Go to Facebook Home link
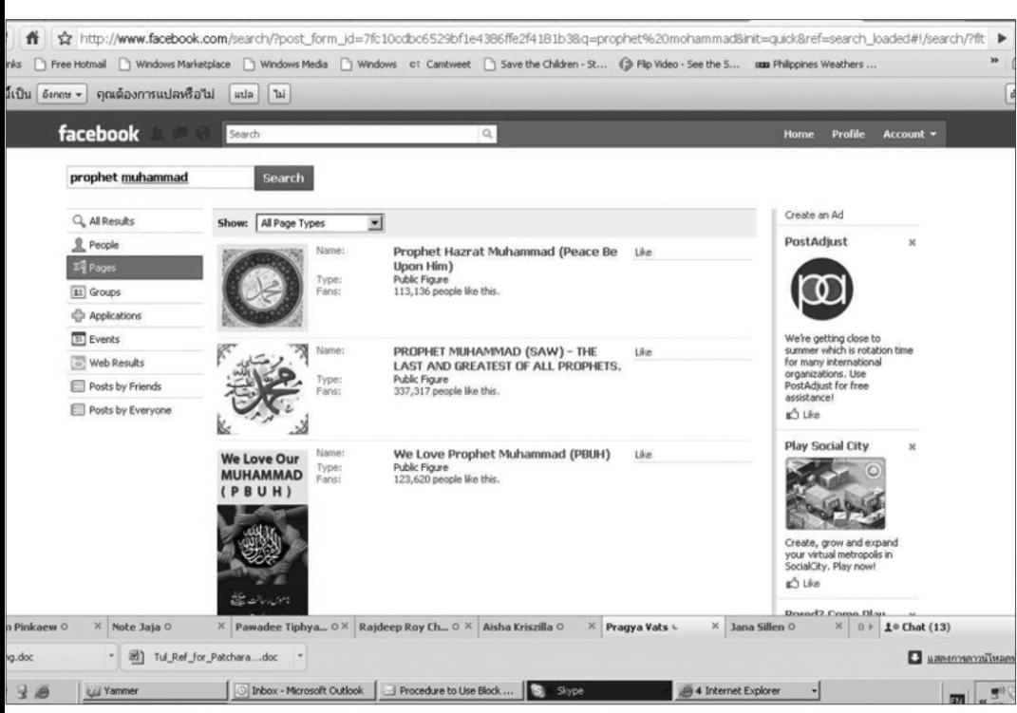Screen dimensions: 1017x713 [x=799, y=136]
